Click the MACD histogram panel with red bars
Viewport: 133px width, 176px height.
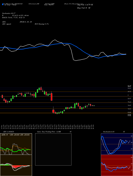(x=16, y=165)
